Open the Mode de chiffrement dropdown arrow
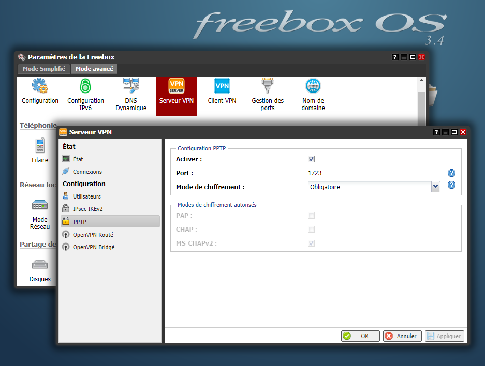 435,187
